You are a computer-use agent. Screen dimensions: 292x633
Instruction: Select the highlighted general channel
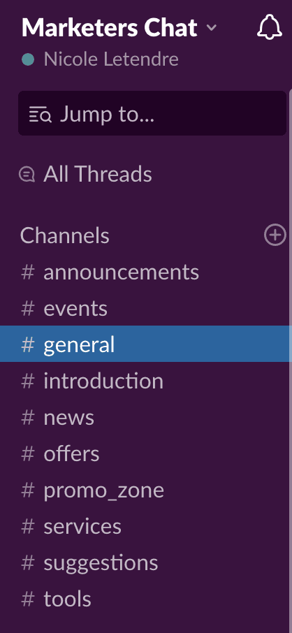click(145, 344)
